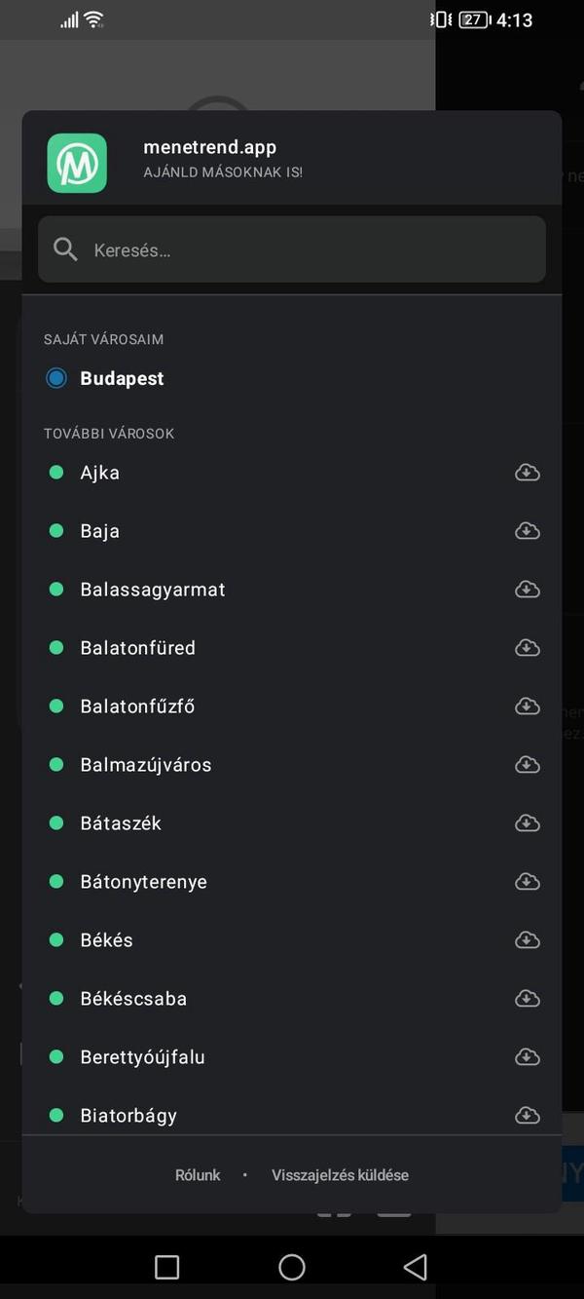Screen dimensions: 584x1299
Task: Tap the green dot next to Békés
Action: click(55, 939)
